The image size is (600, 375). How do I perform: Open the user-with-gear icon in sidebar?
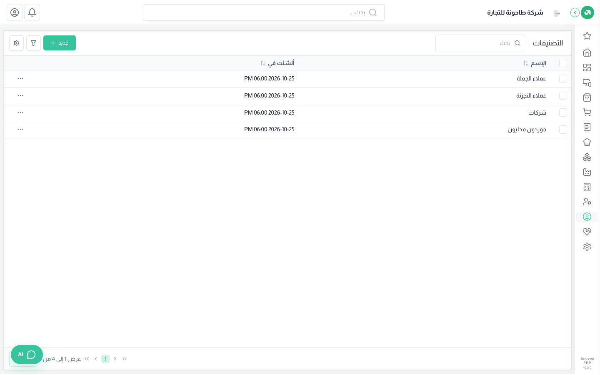click(587, 202)
